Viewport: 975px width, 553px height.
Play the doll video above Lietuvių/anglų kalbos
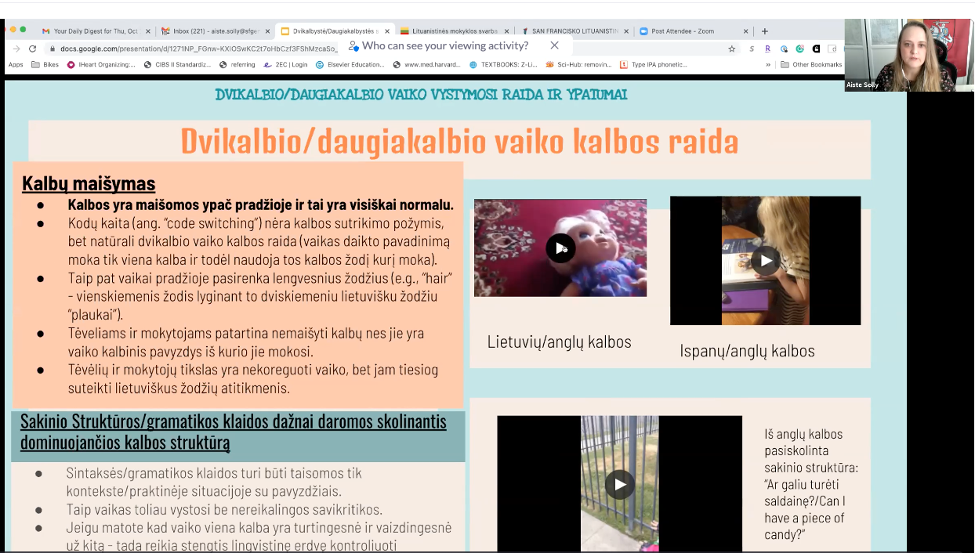[x=560, y=248]
